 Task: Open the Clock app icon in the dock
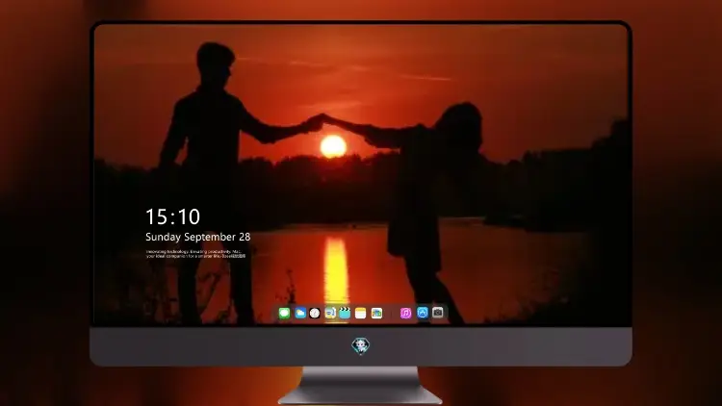(315, 313)
